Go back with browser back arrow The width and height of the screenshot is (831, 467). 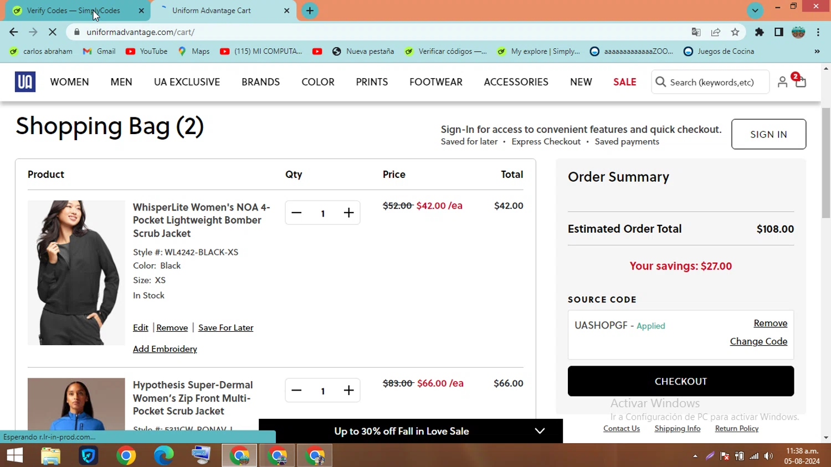[x=14, y=32]
